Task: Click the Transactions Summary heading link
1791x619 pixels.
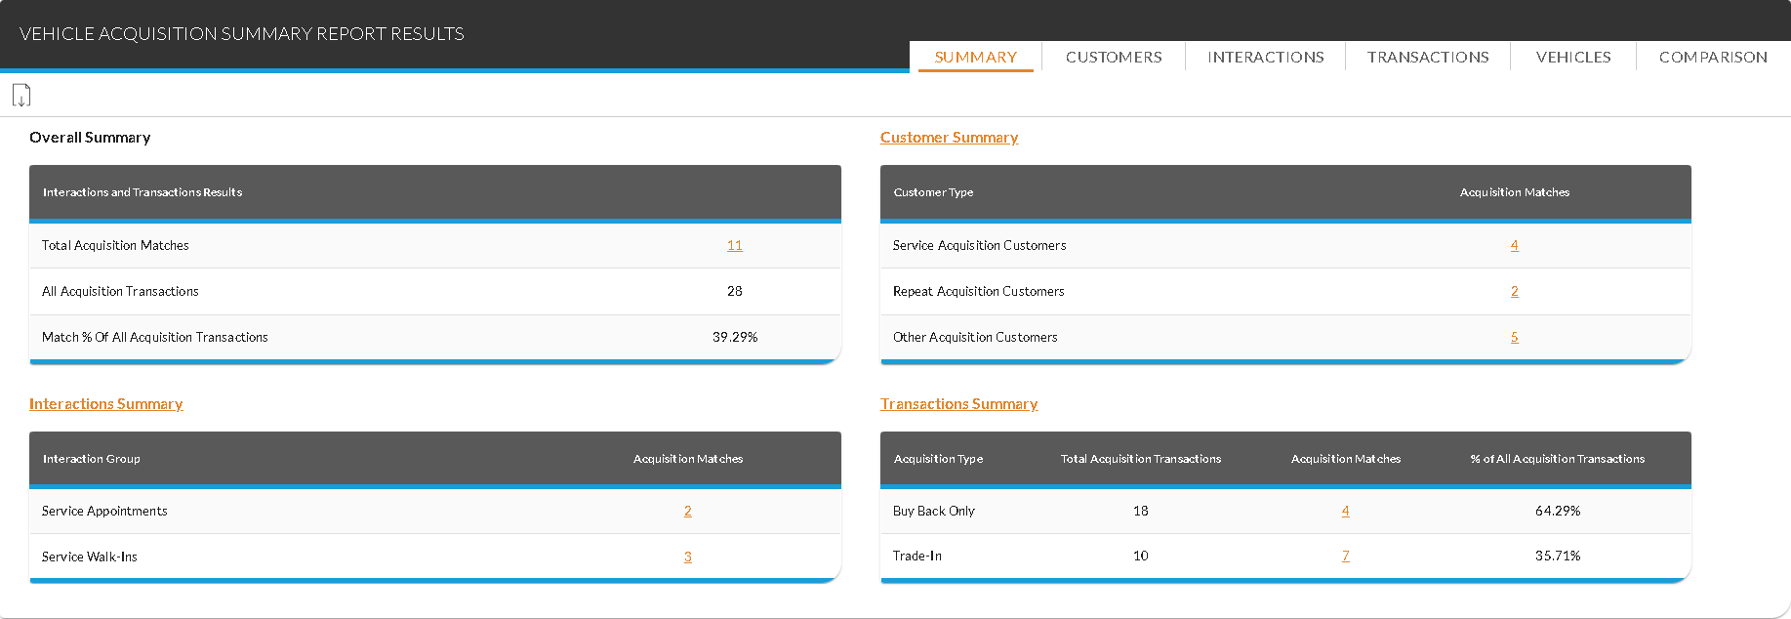Action: pyautogui.click(x=958, y=404)
